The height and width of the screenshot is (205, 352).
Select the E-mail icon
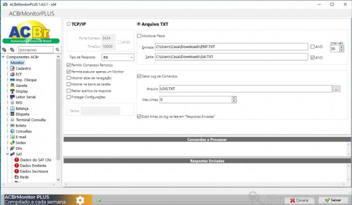pos(12,137)
